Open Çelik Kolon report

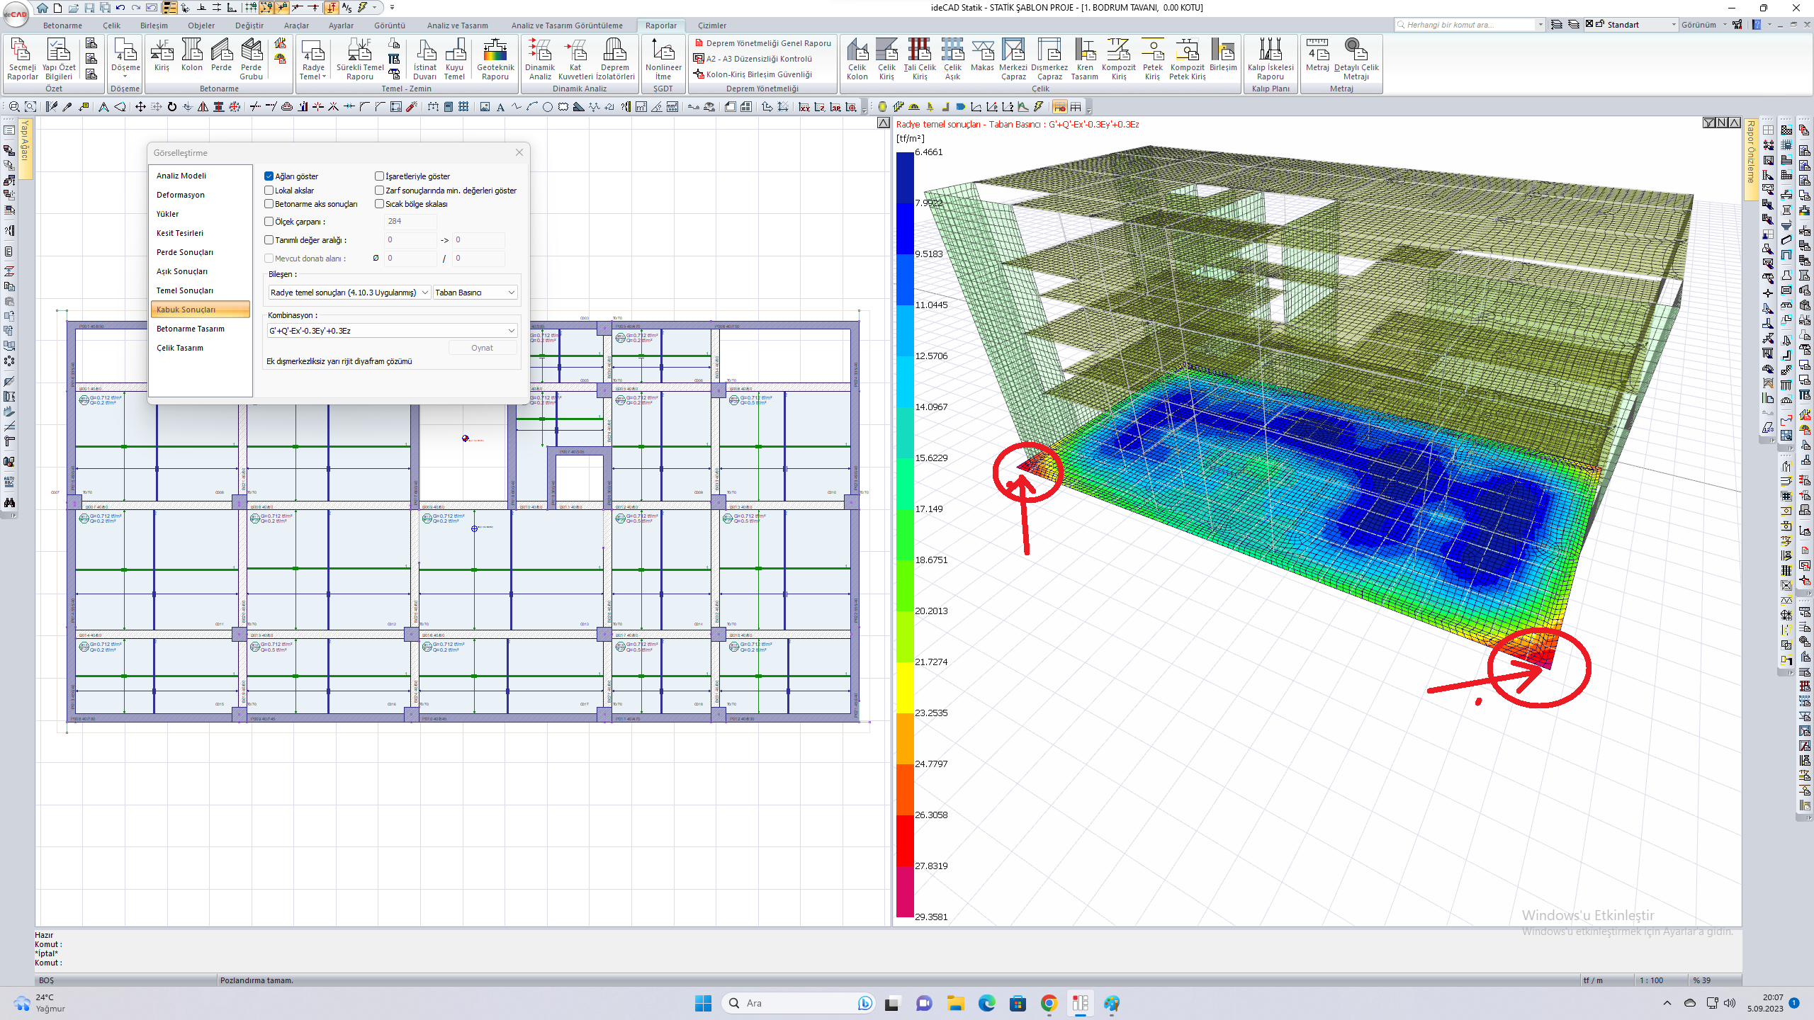click(x=857, y=59)
